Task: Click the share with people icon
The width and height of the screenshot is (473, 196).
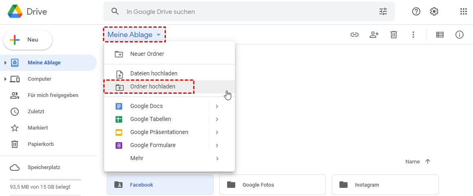Action: click(374, 35)
